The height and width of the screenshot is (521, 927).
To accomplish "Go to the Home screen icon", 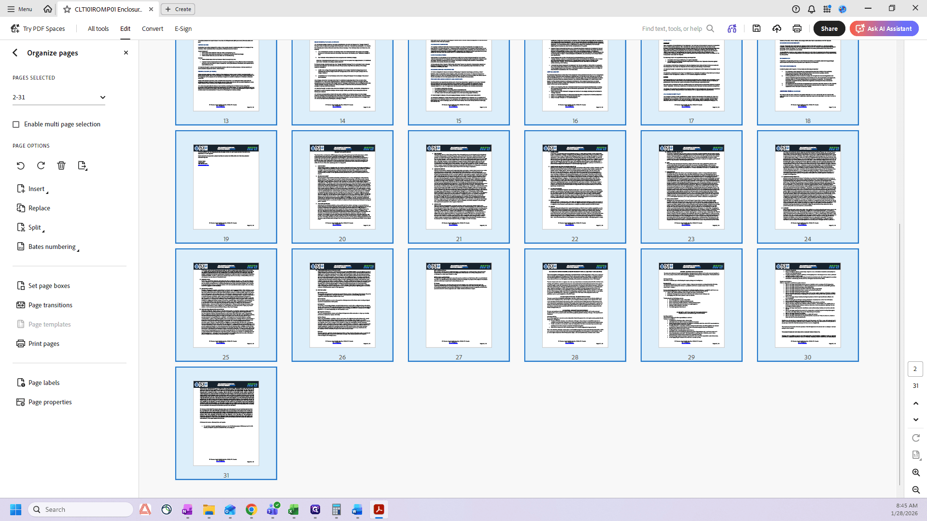I will 47,9.
